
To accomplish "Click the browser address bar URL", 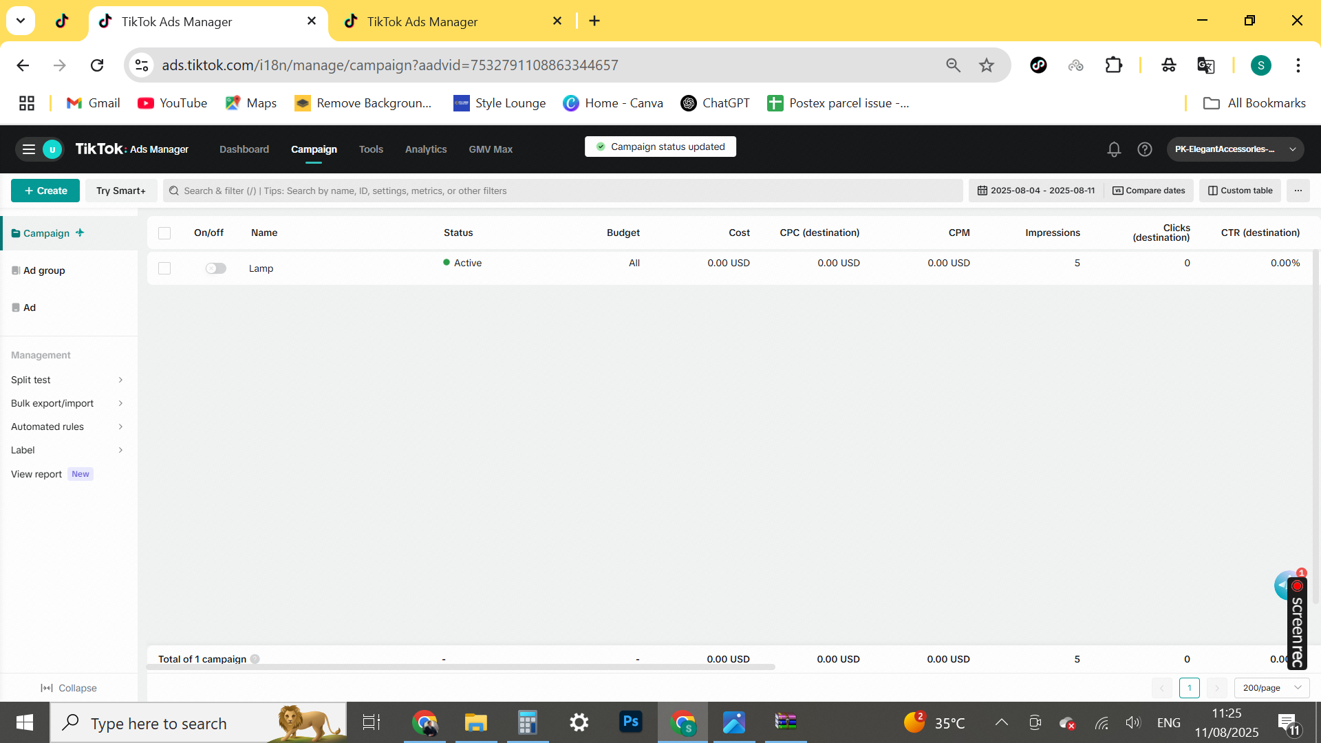I will pyautogui.click(x=389, y=65).
